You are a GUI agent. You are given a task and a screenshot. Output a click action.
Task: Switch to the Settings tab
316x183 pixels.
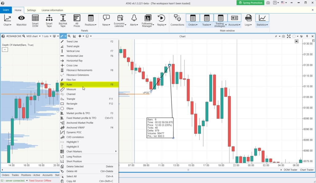(x=31, y=10)
